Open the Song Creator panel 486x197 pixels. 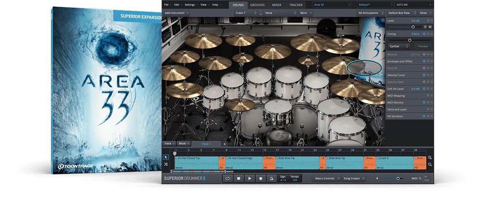point(354,178)
